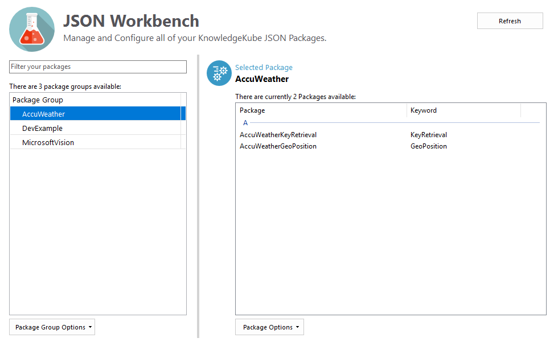Focus the Filter your packages input field
558x342 pixels.
(x=98, y=67)
